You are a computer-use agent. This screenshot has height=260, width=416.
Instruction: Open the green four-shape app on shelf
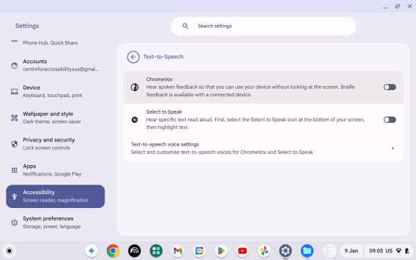(156, 251)
